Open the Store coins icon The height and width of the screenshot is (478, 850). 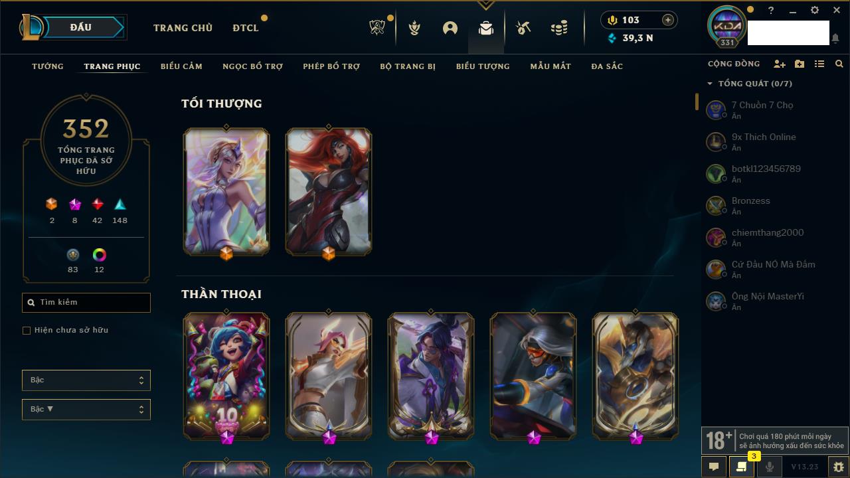[x=559, y=28]
